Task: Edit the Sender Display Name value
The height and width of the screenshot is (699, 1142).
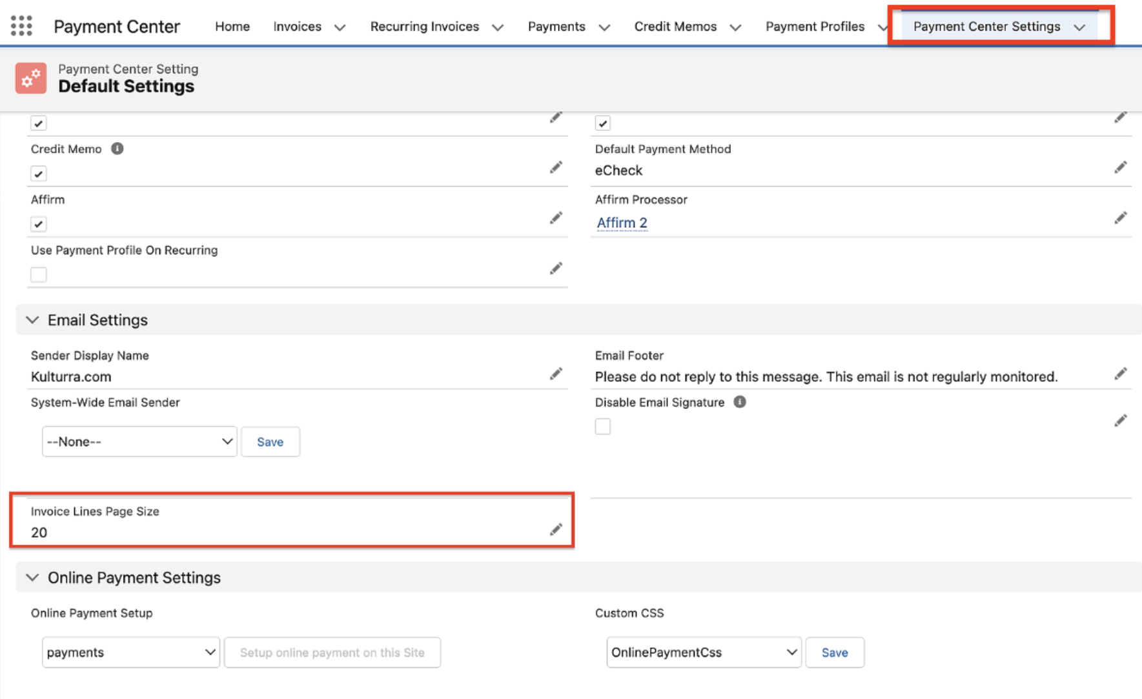Action: point(556,374)
